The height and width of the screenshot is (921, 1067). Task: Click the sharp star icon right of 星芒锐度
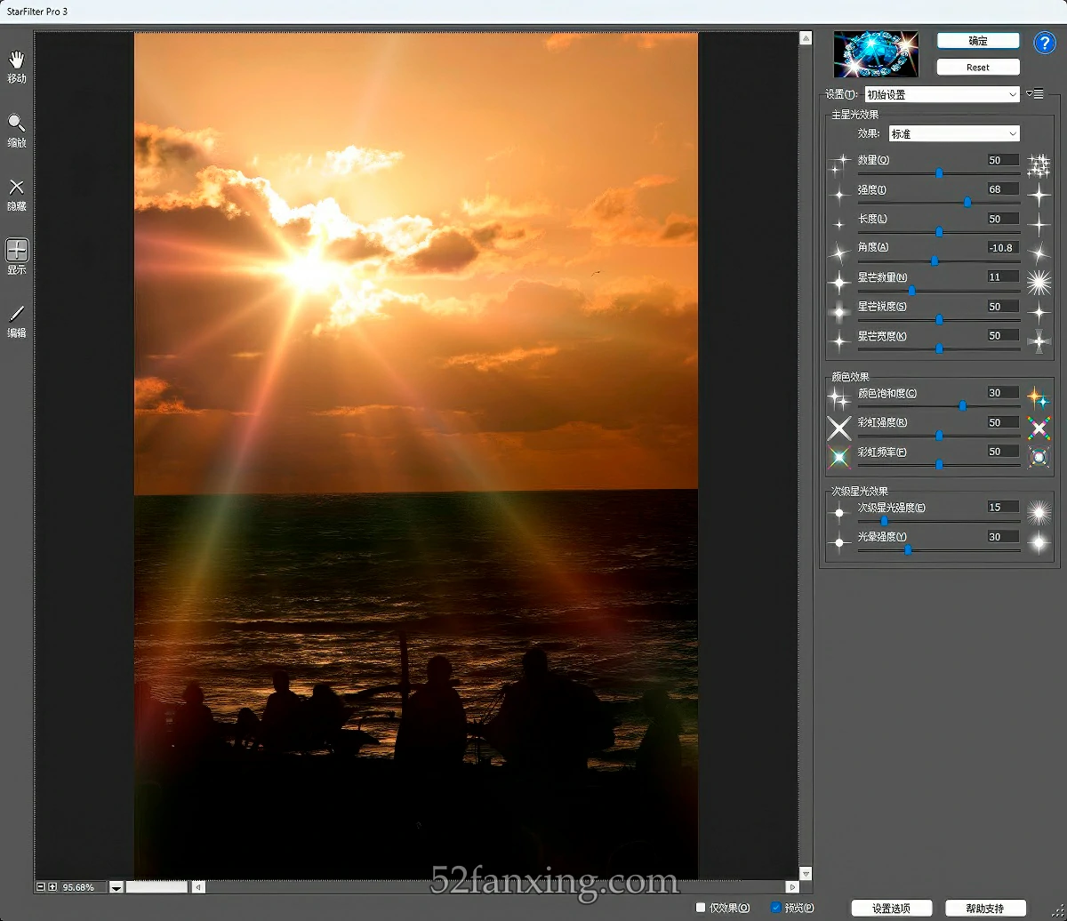pos(1039,312)
